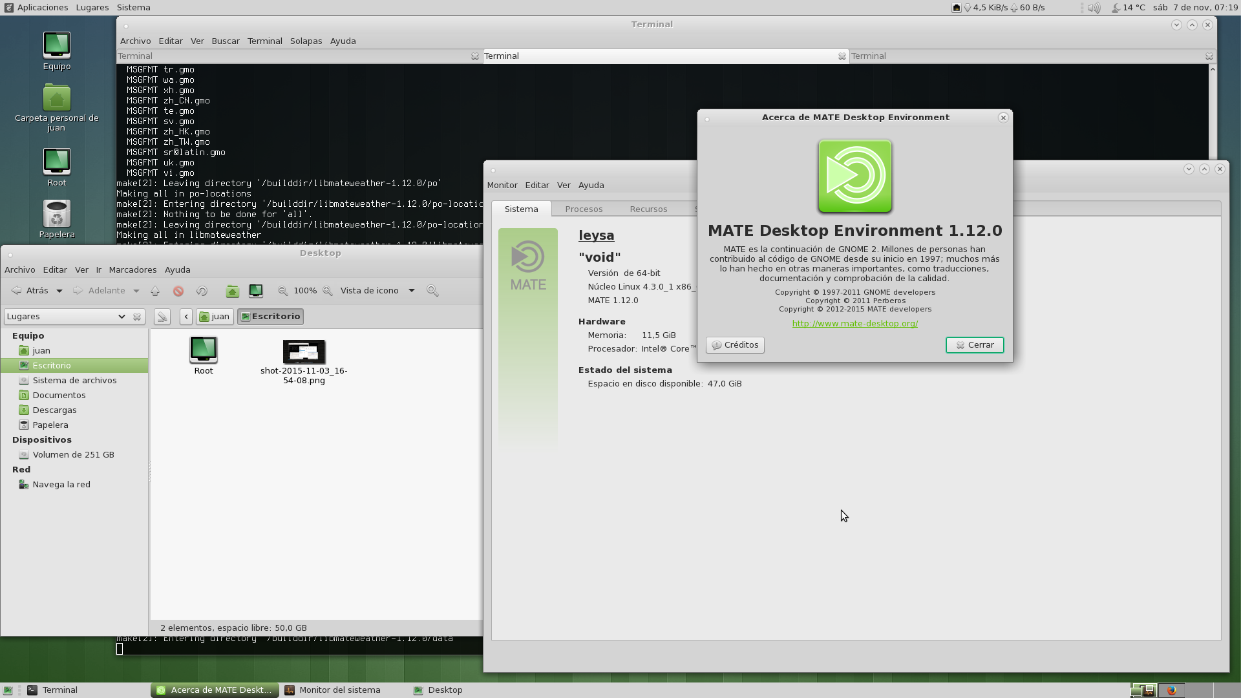1241x698 pixels.
Task: Click the zoom out magnifier icon
Action: click(283, 291)
